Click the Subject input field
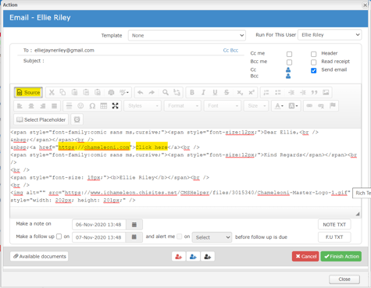Image resolution: width=371 pixels, height=288 pixels. click(144, 61)
